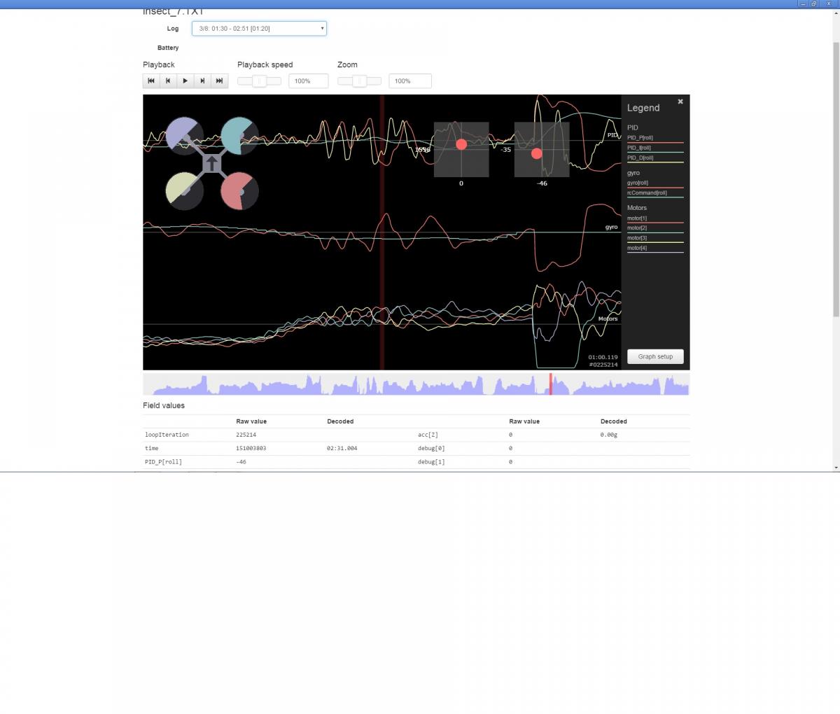Adjust the Zoom slider
Viewport: 840px width, 714px height.
[359, 81]
